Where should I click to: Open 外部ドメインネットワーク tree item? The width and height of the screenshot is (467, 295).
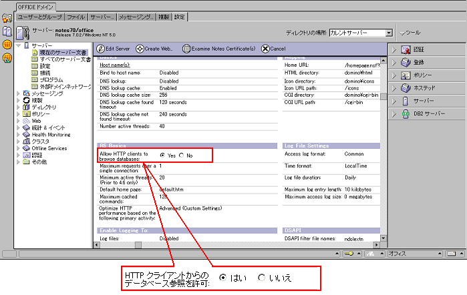point(65,87)
